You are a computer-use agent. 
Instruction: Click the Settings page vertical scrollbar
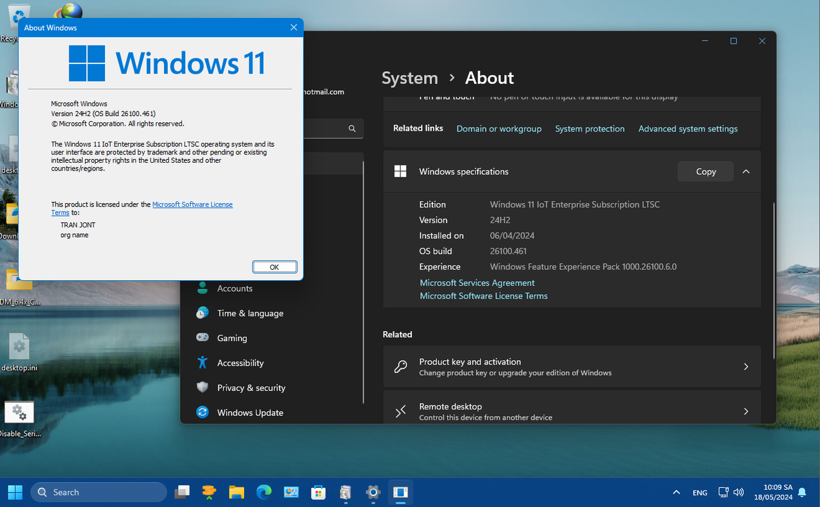[774, 281]
